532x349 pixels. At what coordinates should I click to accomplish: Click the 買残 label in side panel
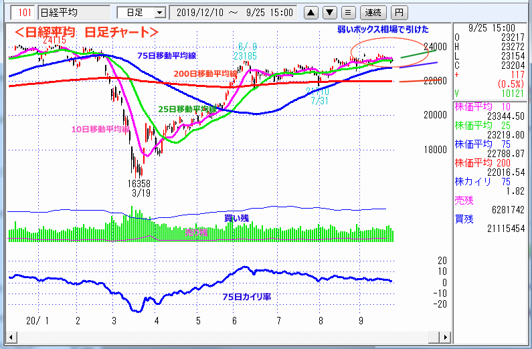(x=464, y=219)
